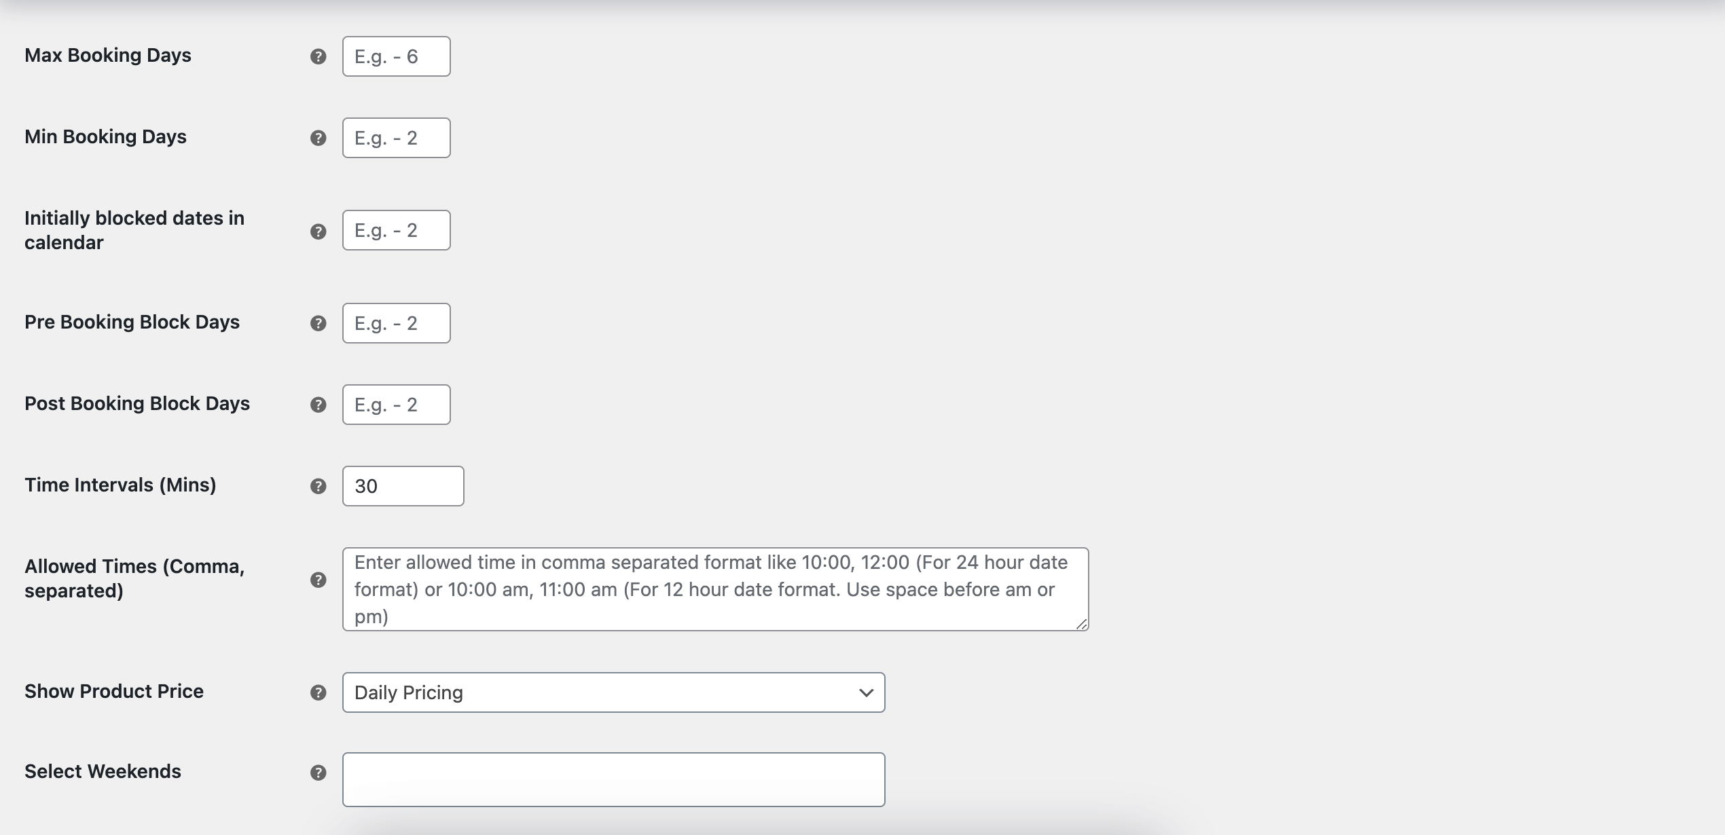1725x835 pixels.
Task: Click the help icon next to Pre Booking Block Days
Action: pyautogui.click(x=318, y=322)
